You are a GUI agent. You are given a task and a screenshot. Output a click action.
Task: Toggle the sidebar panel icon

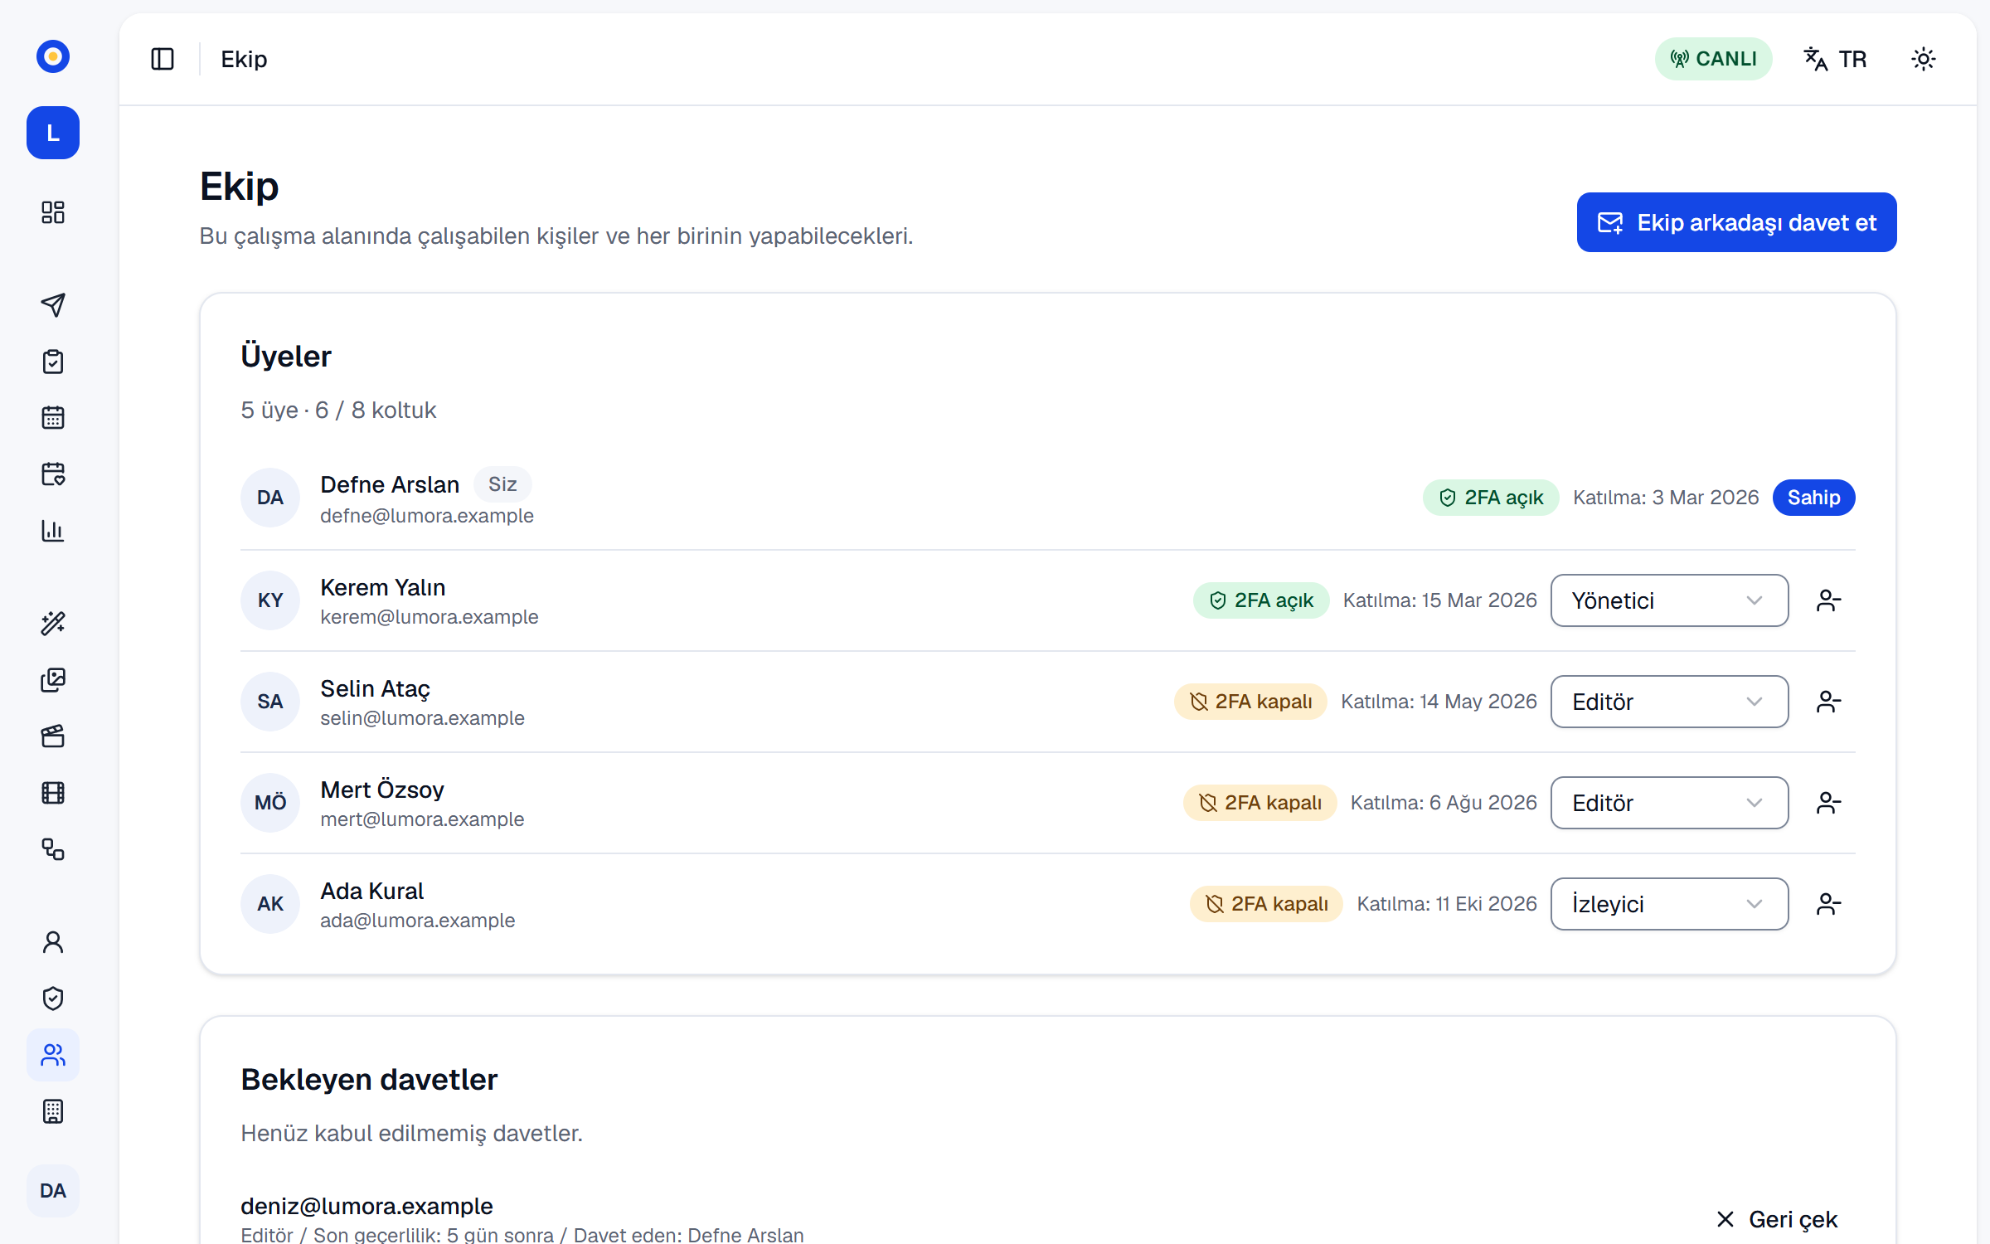click(163, 59)
